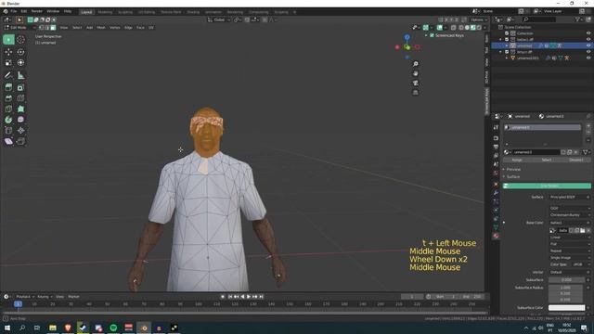594x334 pixels.
Task: Select the Cursor tool
Action: coord(20,39)
